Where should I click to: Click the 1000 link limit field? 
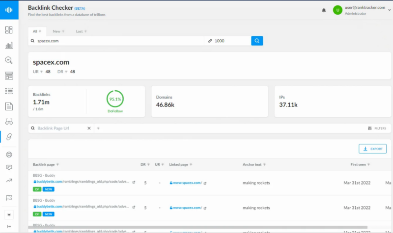(227, 41)
